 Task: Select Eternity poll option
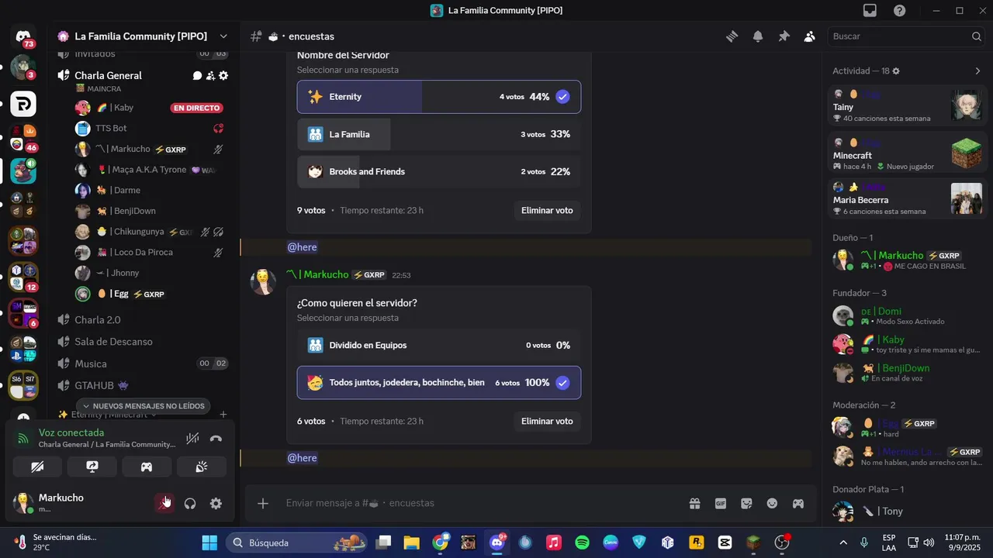pos(438,97)
